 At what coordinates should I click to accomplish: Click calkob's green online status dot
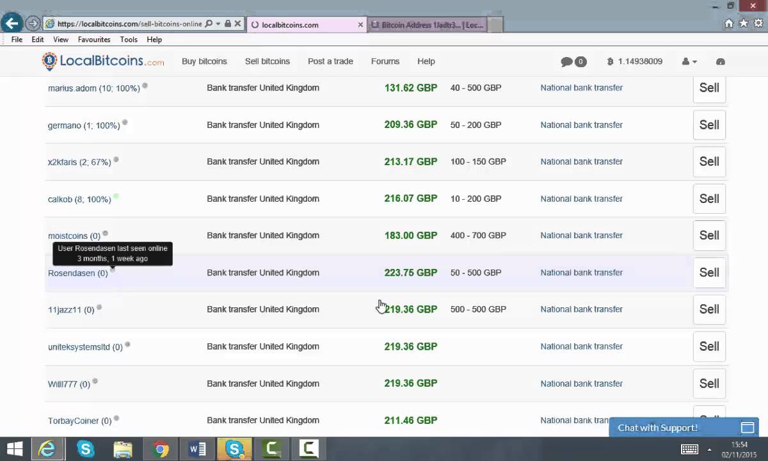(x=116, y=197)
